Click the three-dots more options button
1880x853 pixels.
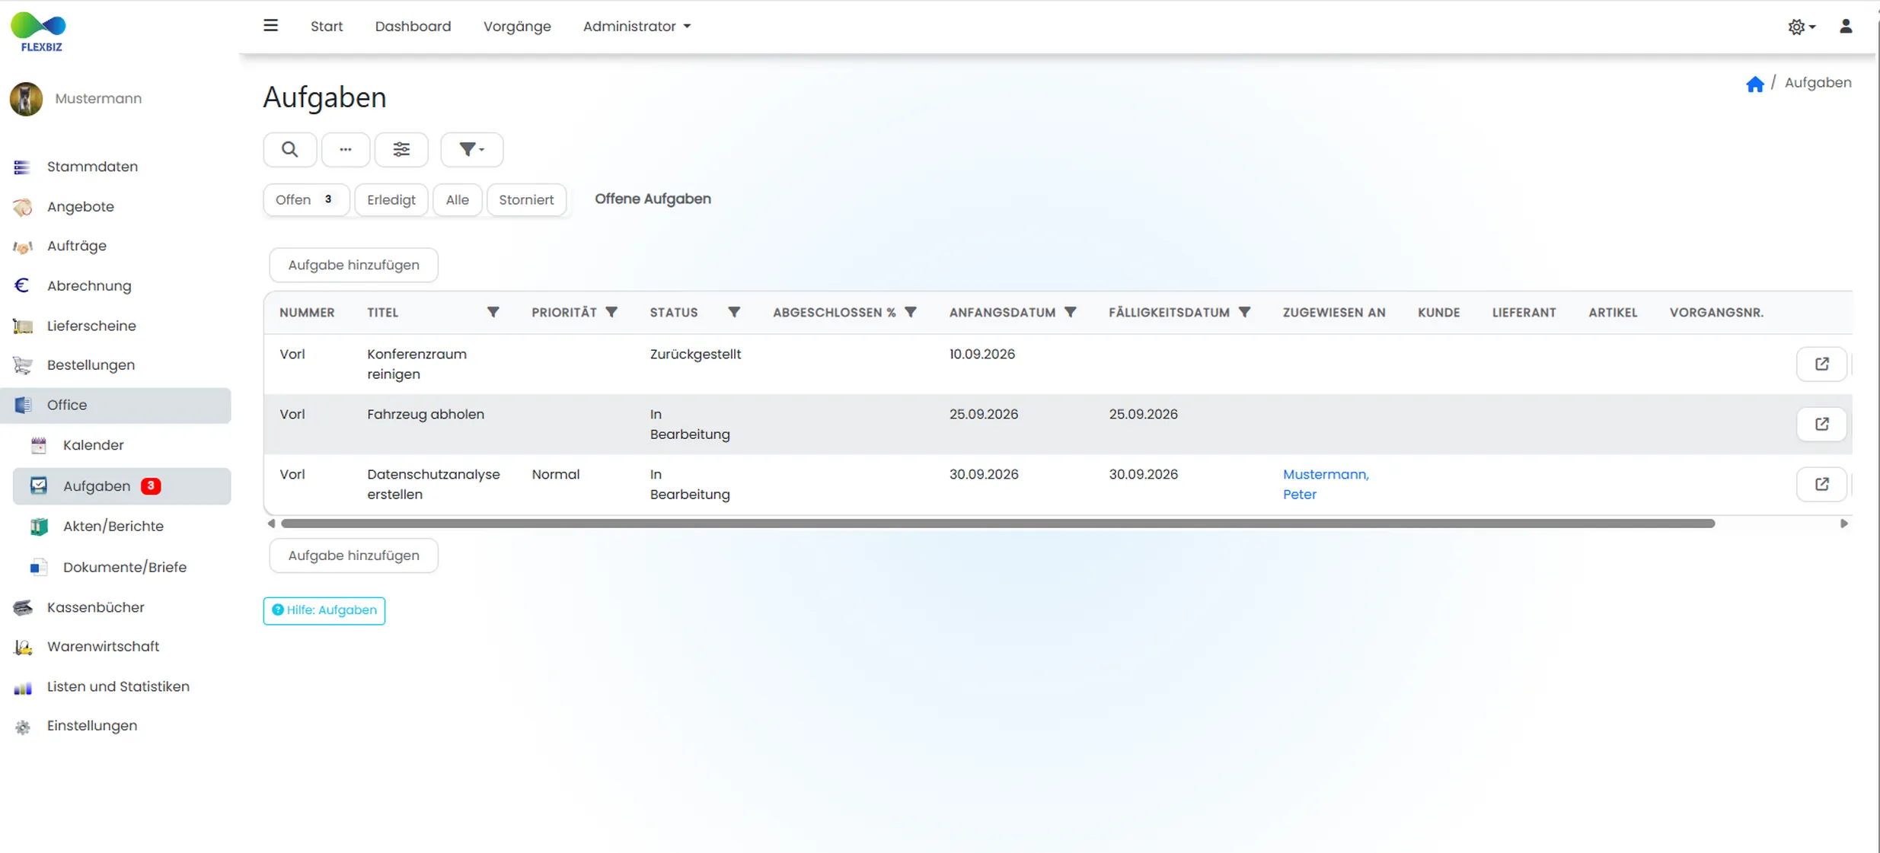345,150
